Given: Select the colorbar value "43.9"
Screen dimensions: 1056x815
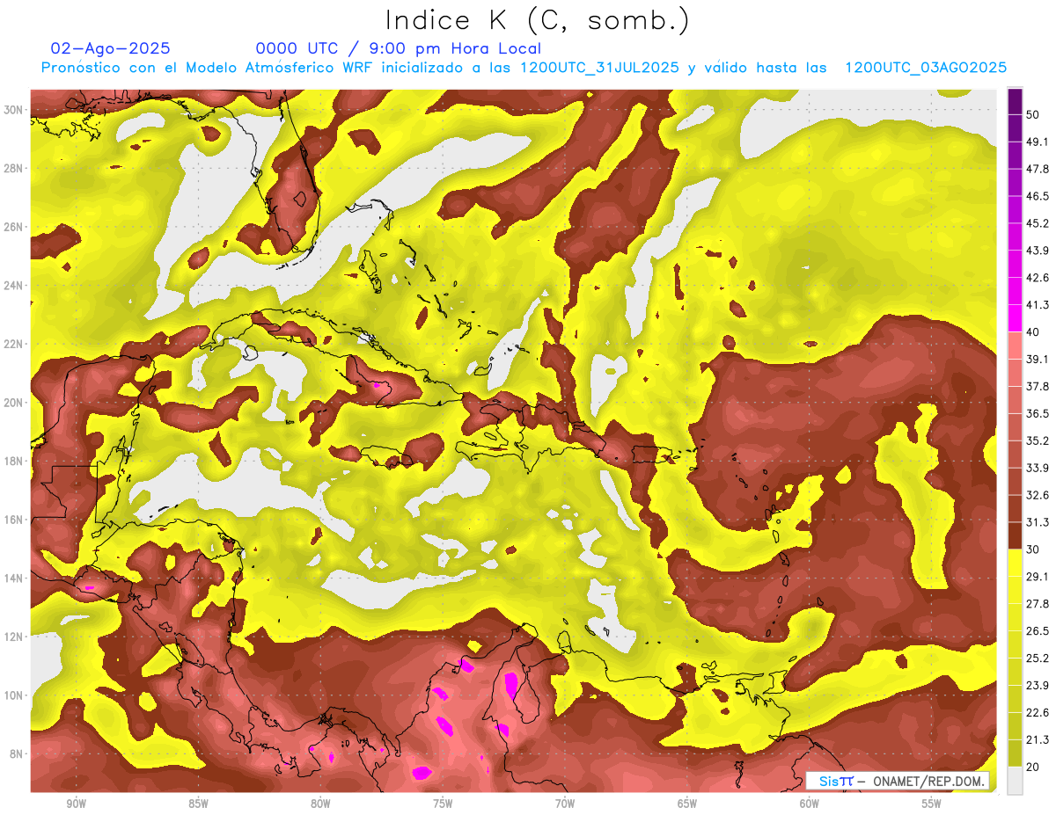Looking at the screenshot, I should tap(1038, 251).
